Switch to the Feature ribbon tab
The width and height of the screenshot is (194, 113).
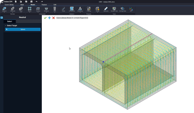coord(44,5)
